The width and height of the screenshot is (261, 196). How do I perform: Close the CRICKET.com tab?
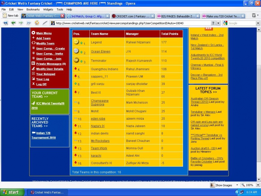(x=152, y=16)
